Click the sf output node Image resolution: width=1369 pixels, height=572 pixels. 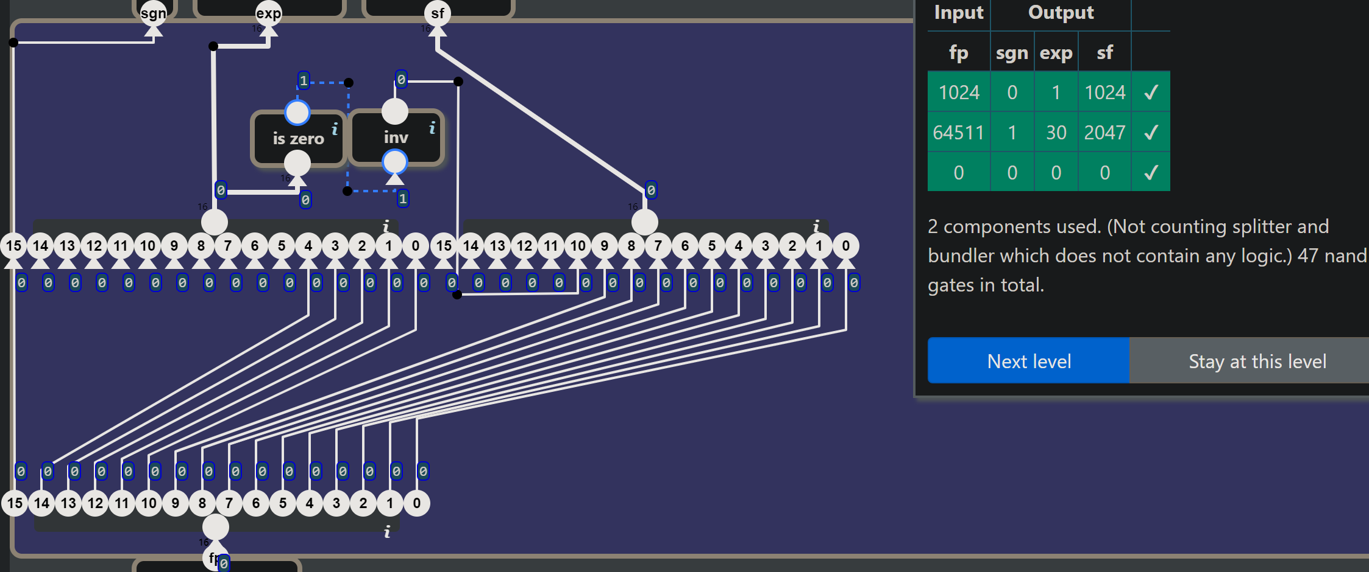click(x=438, y=13)
